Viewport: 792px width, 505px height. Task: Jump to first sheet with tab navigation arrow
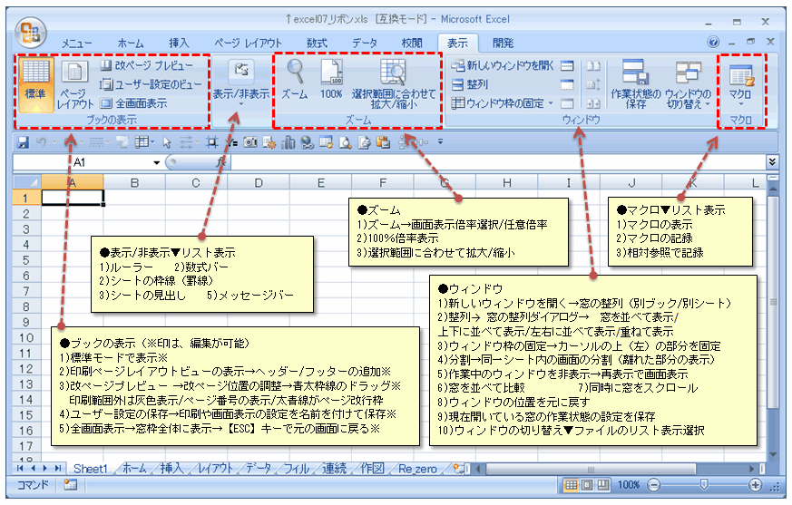(20, 469)
